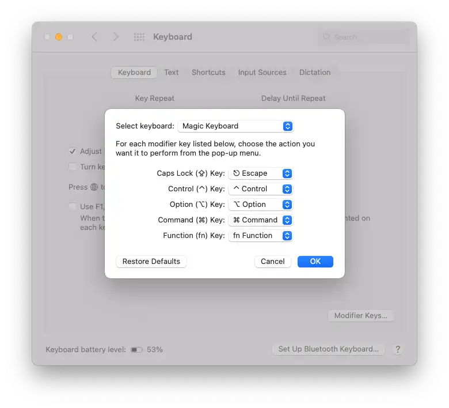Switch to the Keyboard tab
Image resolution: width=449 pixels, height=408 pixels.
coord(134,72)
